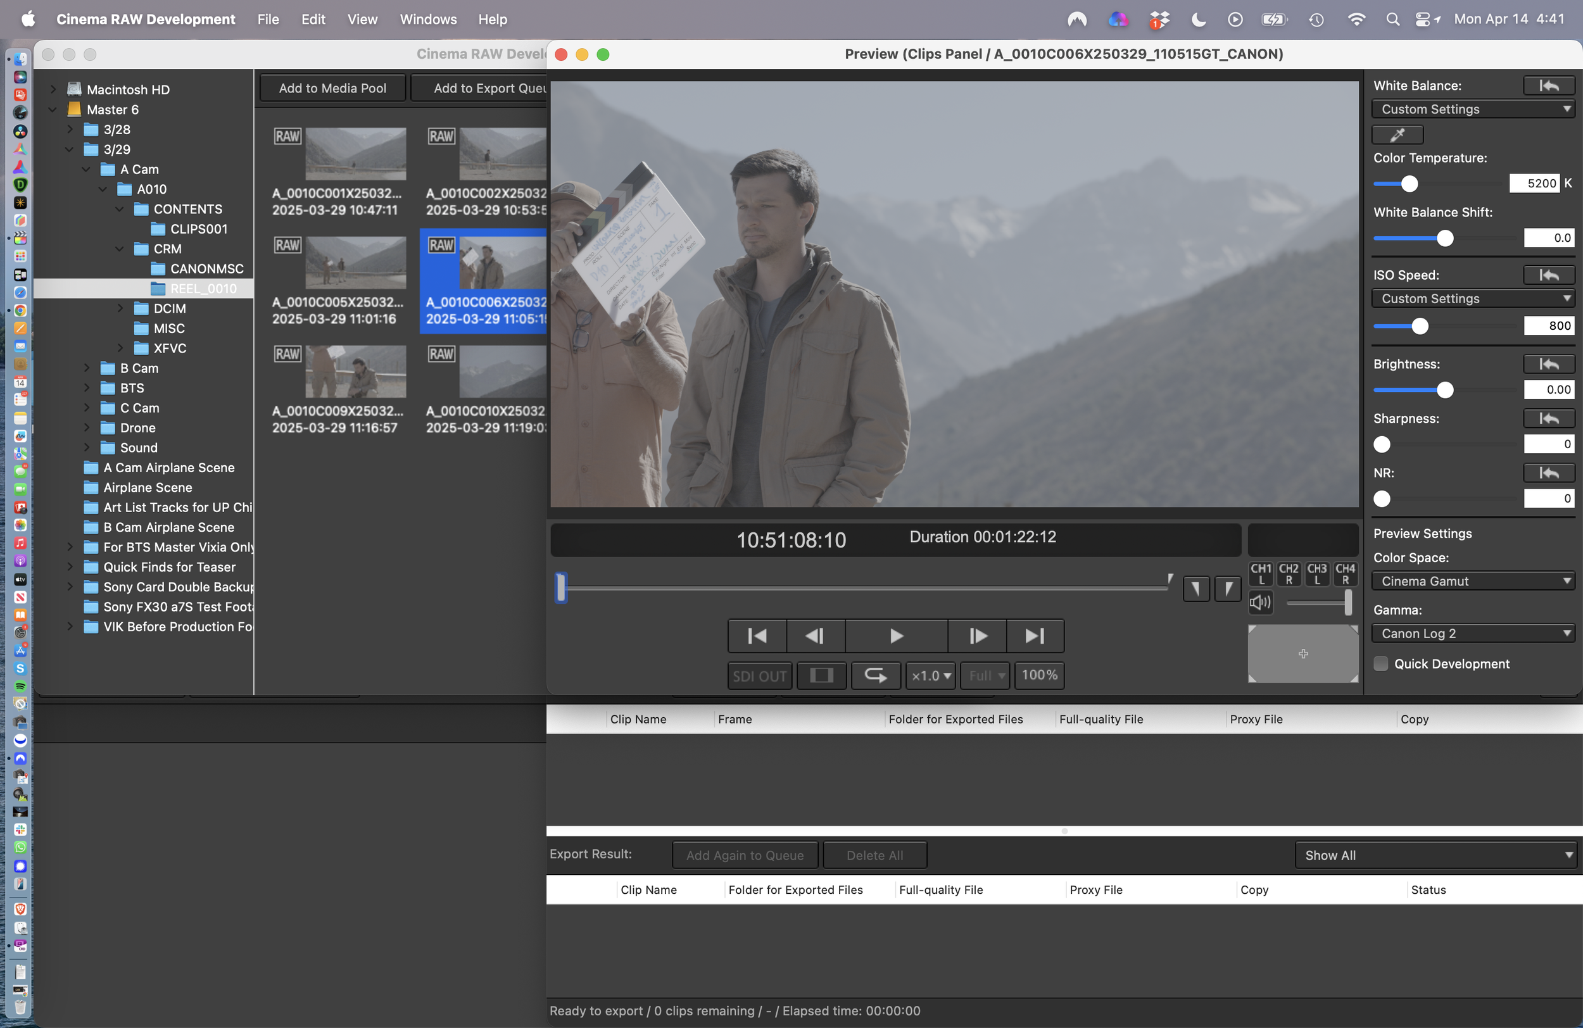Click the white balance eyedropper tool
The height and width of the screenshot is (1028, 1583).
click(1397, 135)
